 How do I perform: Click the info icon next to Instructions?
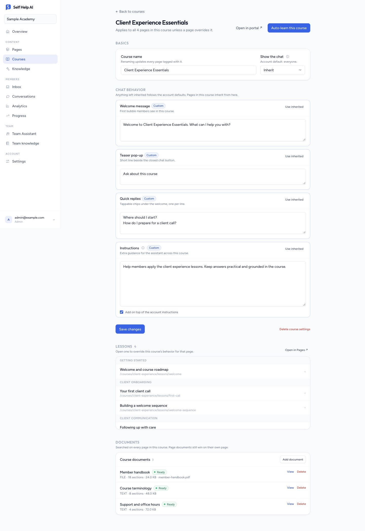[x=143, y=248]
